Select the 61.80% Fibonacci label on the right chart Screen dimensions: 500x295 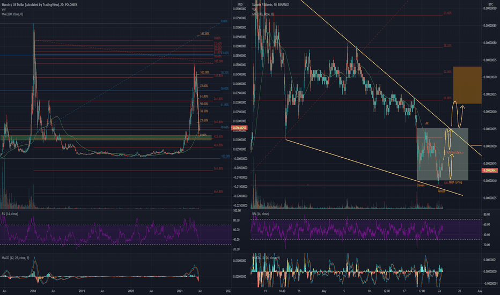[447, 98]
